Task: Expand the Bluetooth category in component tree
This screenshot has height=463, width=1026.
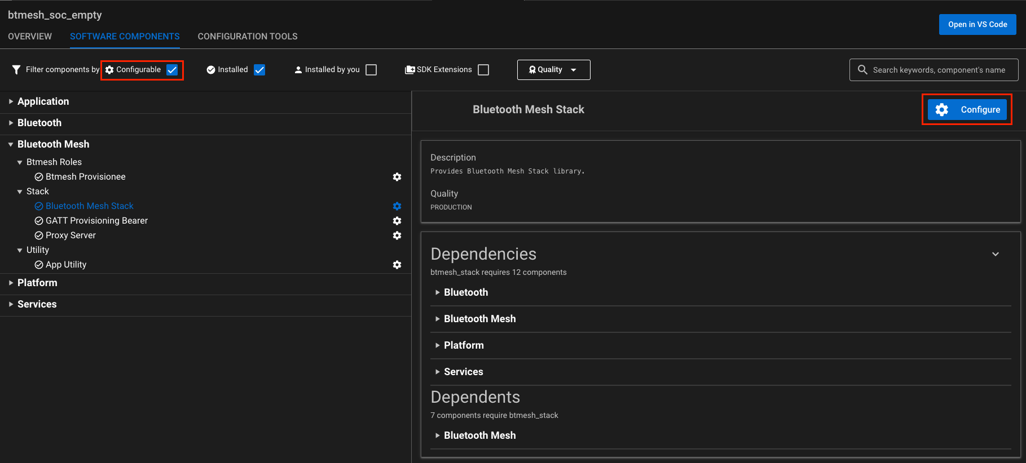Action: pos(11,123)
